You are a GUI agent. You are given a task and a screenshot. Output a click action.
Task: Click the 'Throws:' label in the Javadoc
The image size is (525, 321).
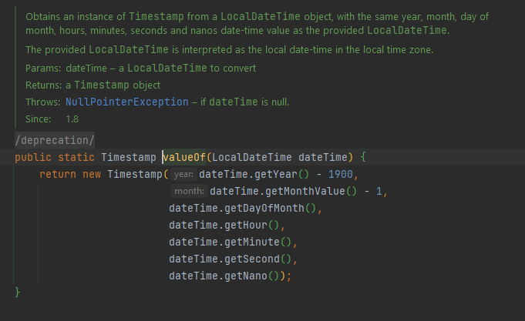[x=43, y=102]
